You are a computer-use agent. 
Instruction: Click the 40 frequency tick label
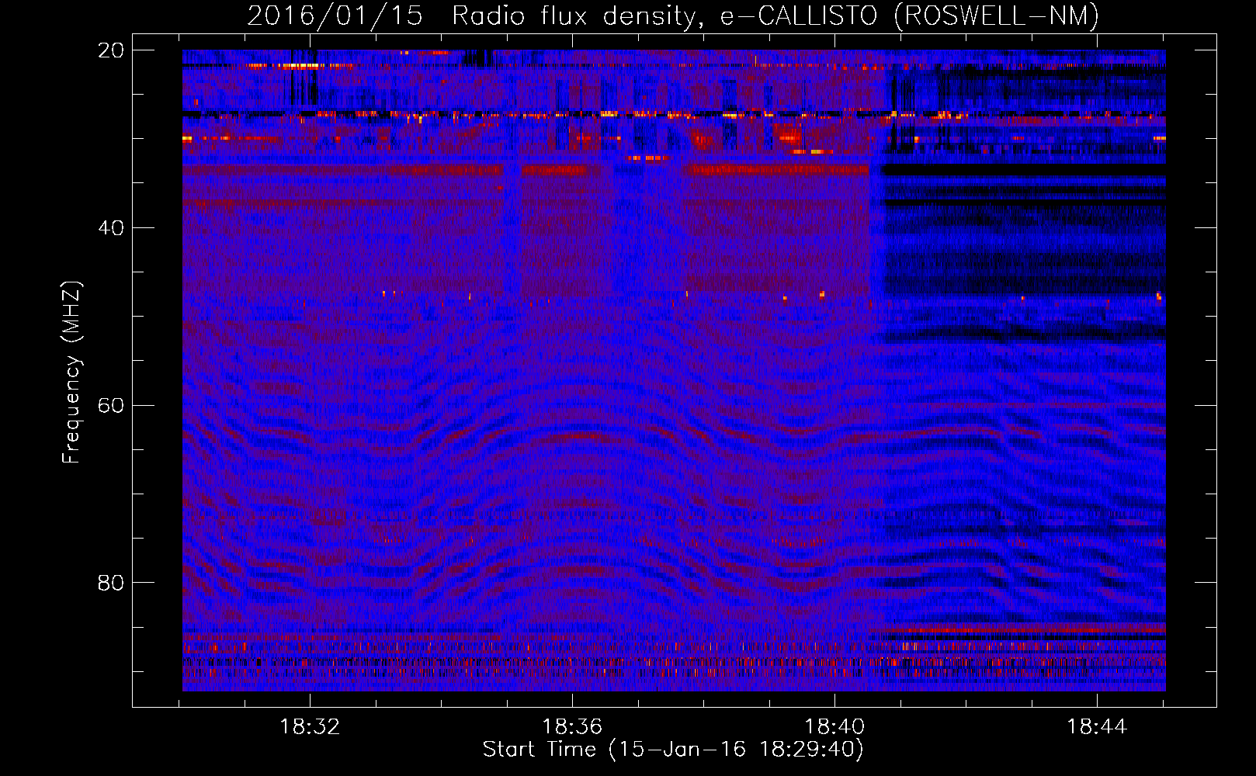(111, 228)
